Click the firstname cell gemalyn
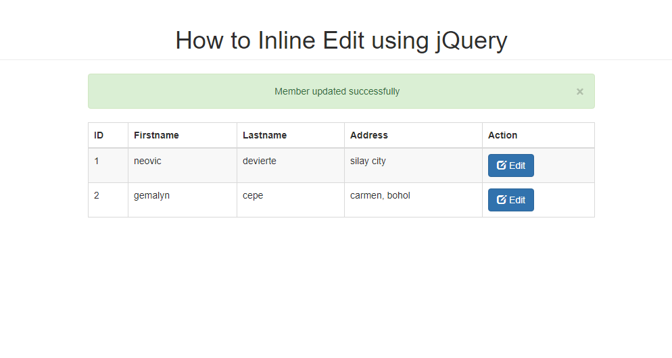The height and width of the screenshot is (358, 672). tap(183, 200)
